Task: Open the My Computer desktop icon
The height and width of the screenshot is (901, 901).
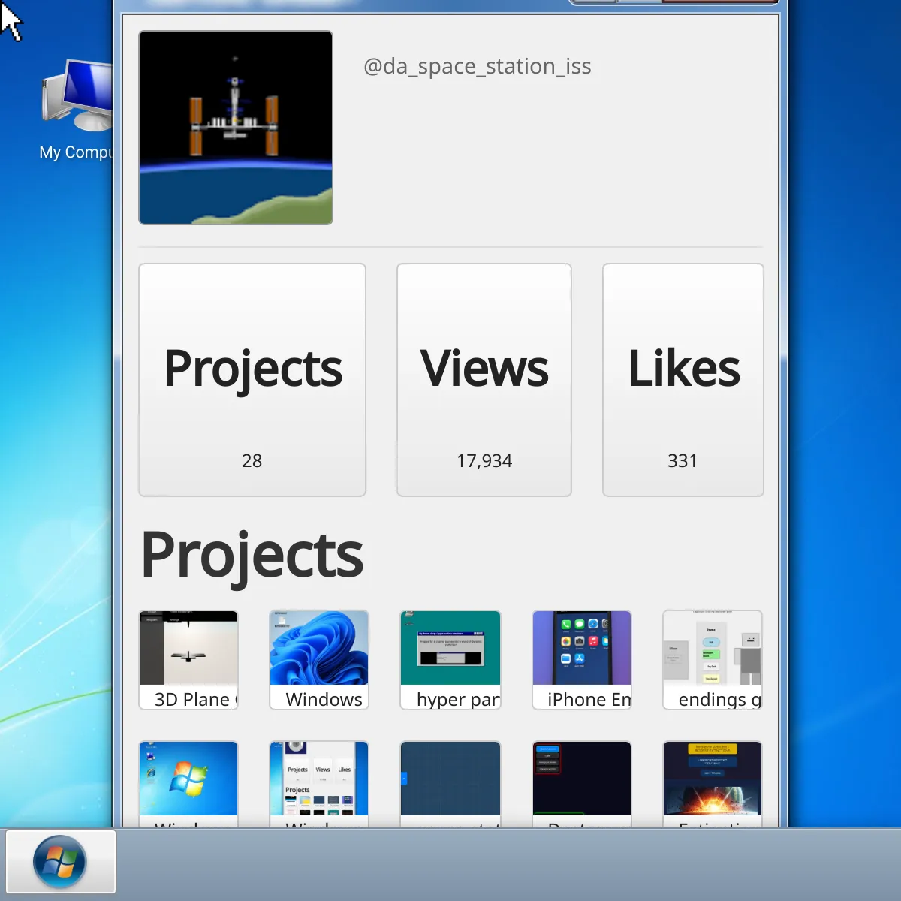Action: click(x=77, y=110)
